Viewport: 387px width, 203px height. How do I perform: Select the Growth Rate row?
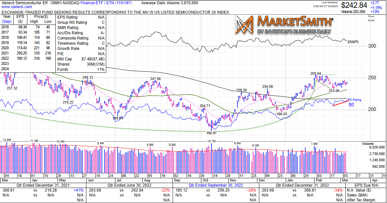pos(81,48)
